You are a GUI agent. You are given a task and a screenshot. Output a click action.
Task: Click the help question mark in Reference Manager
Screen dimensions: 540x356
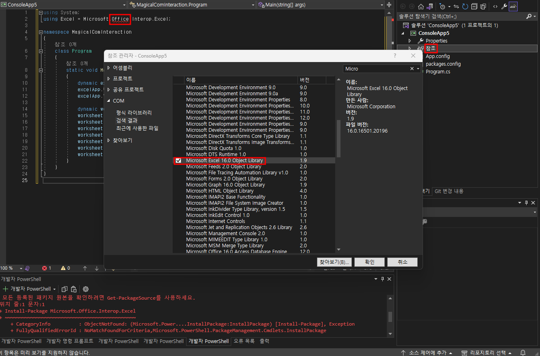click(395, 56)
